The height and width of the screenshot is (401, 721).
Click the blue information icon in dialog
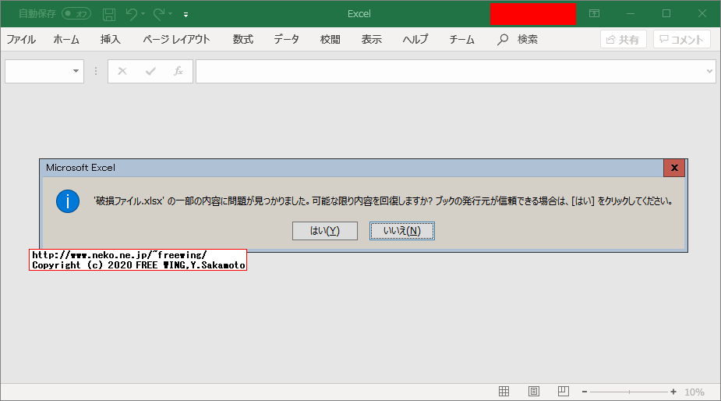68,201
